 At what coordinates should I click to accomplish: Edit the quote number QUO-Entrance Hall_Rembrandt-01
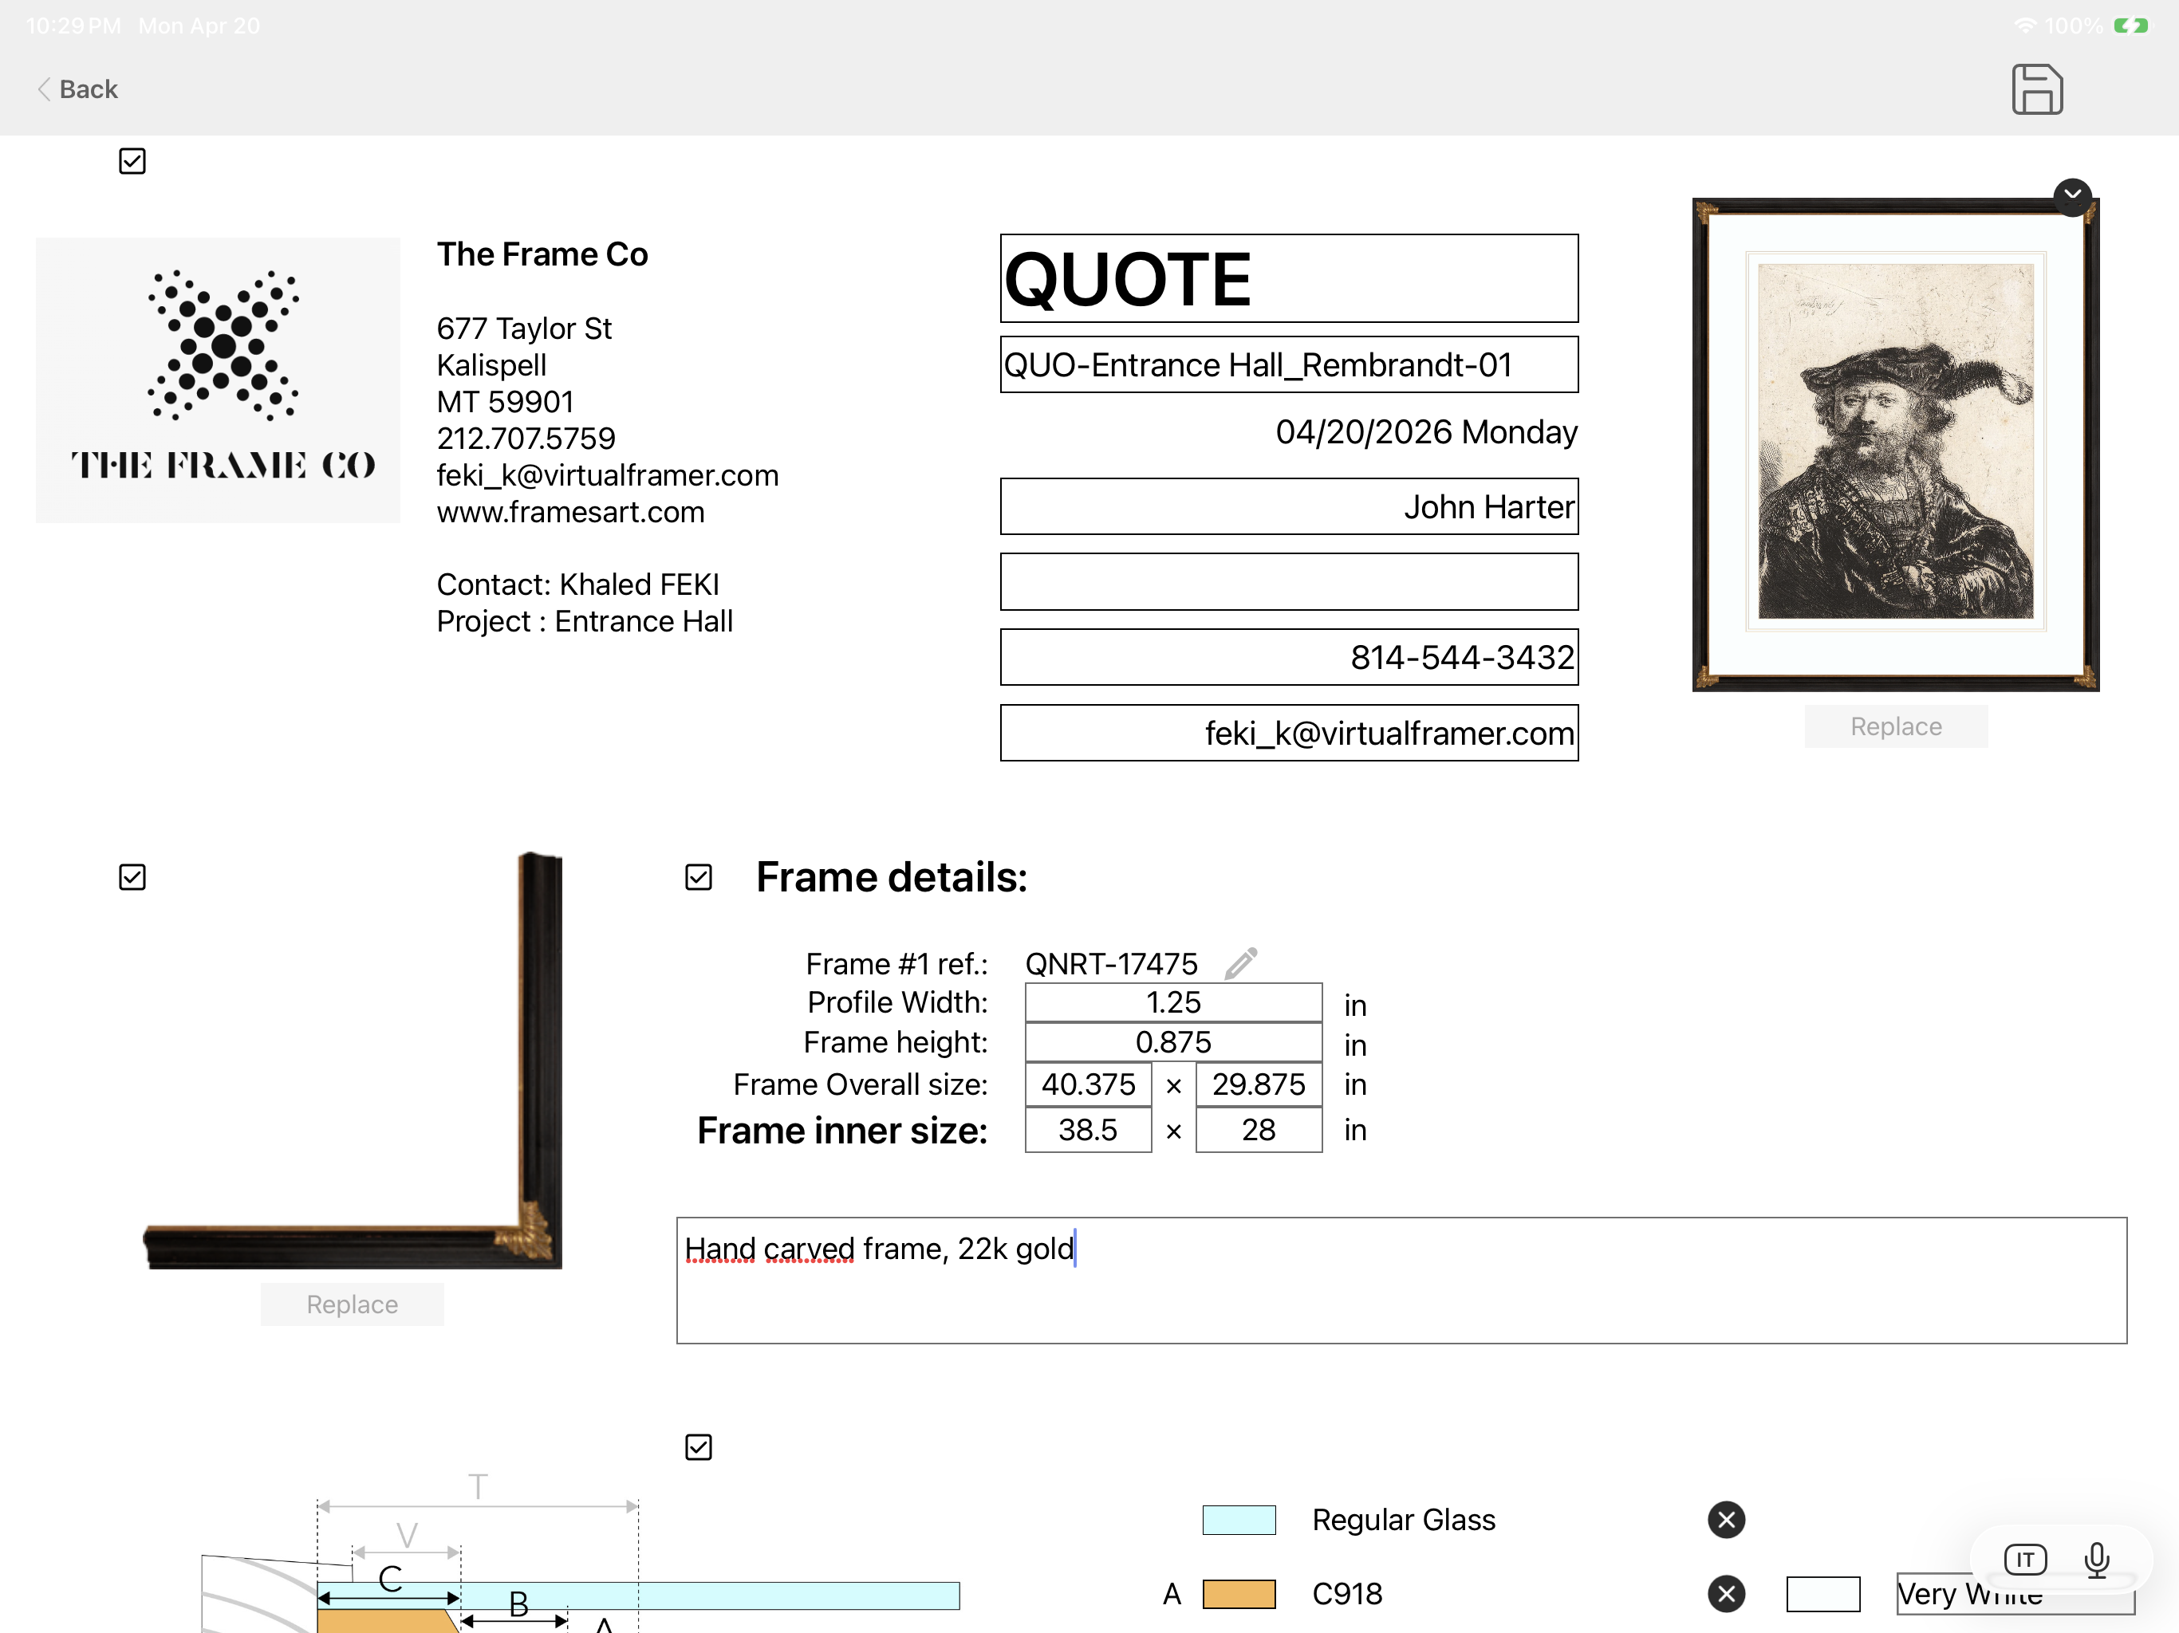point(1288,364)
